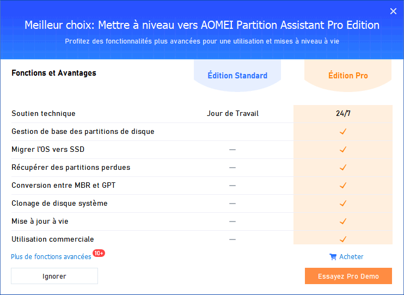The height and width of the screenshot is (295, 404).
Task: Click the 24/7 support cell
Action: pyautogui.click(x=343, y=114)
